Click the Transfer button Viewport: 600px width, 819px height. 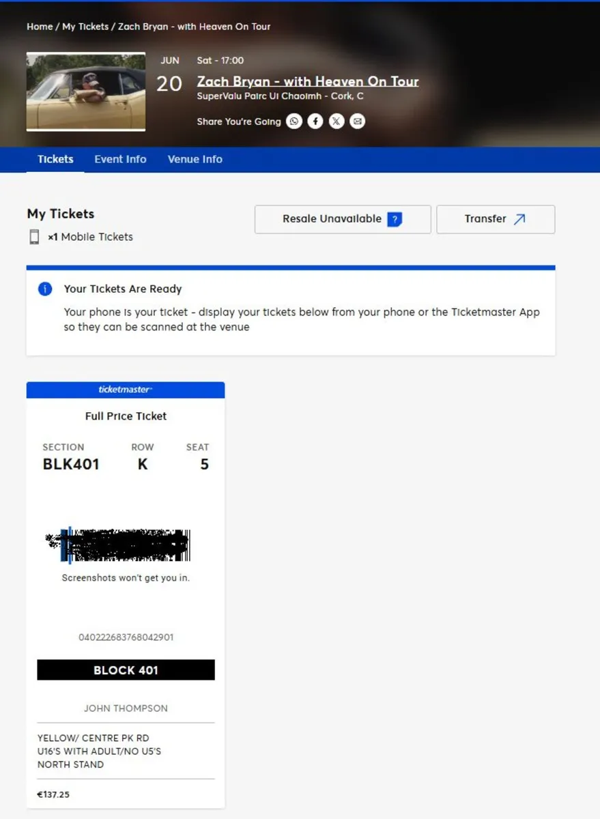click(x=496, y=219)
